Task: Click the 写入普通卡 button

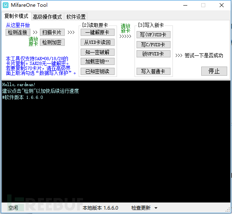Action: pyautogui.click(x=153, y=71)
